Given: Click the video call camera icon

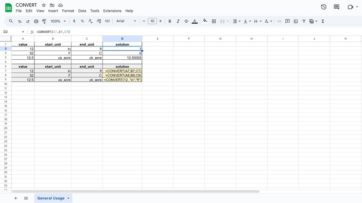Looking at the screenshot, I should [x=350, y=7].
